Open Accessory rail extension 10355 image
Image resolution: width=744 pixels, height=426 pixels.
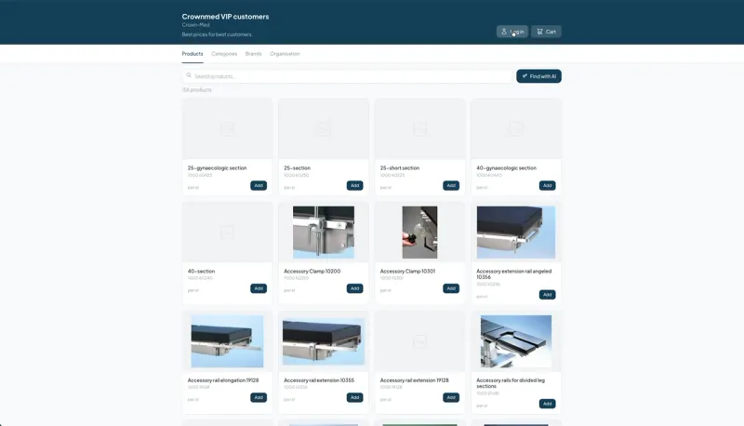click(x=324, y=341)
